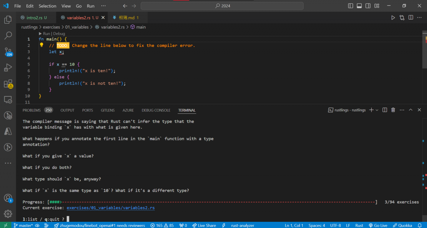Screen dimensions: 427x228
Task: Open the File menu
Action: click(18, 6)
